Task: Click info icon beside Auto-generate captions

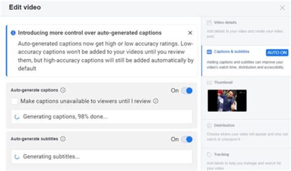Action: [63, 90]
